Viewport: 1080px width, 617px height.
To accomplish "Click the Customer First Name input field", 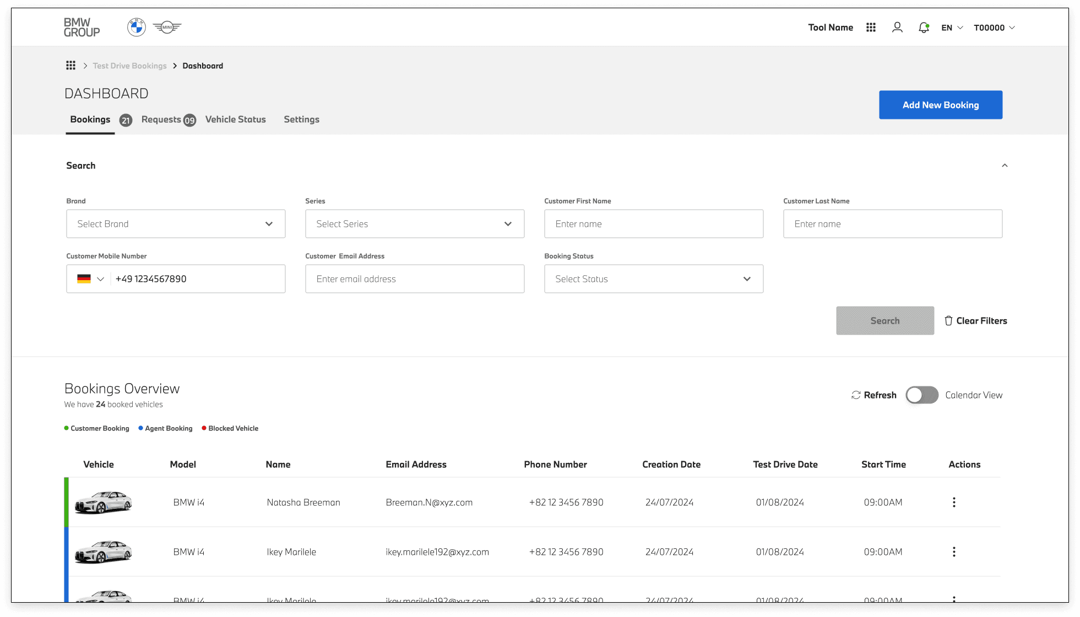I will 654,224.
